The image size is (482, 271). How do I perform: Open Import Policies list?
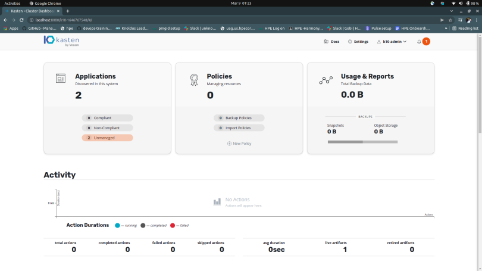(239, 127)
